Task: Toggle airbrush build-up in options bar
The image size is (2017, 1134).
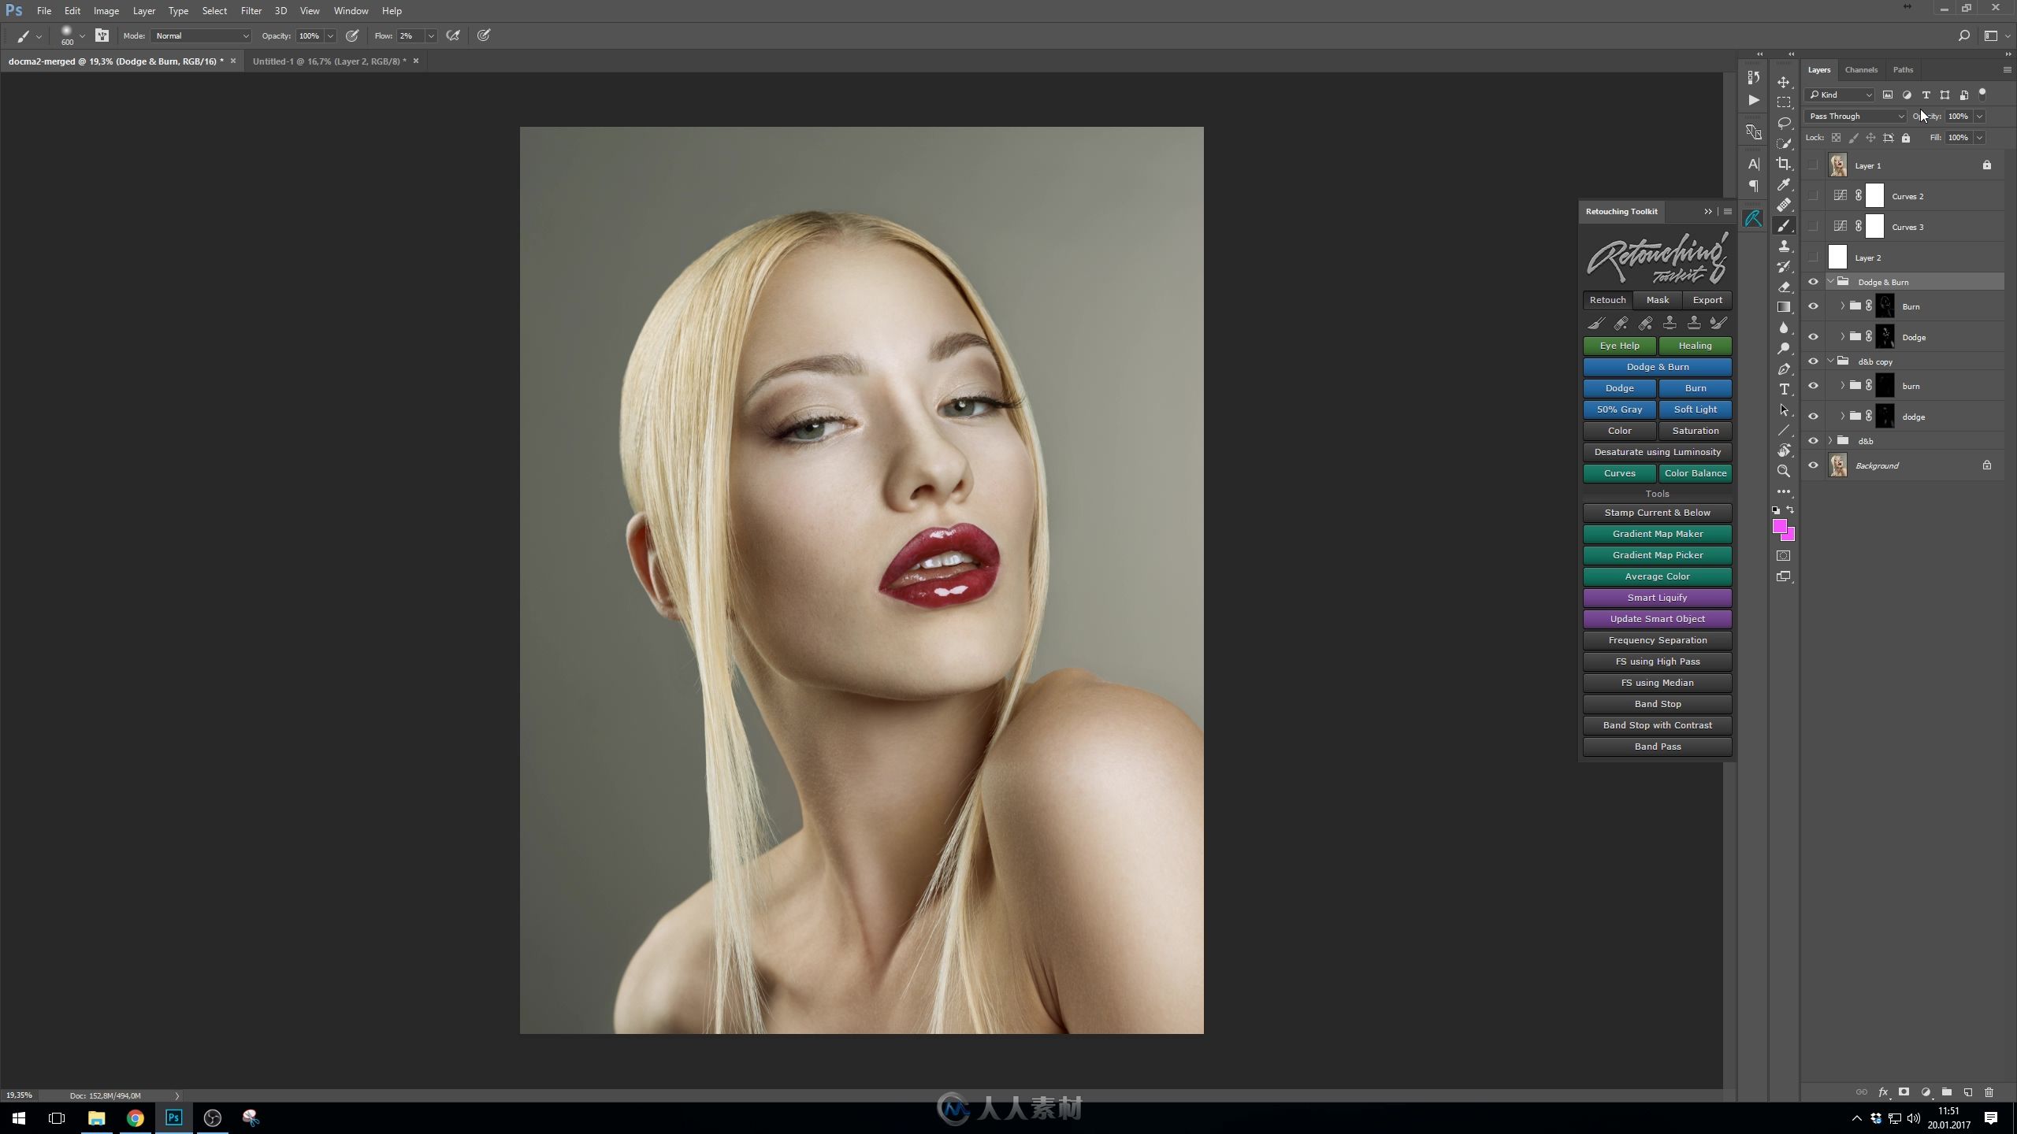Action: pos(453,35)
